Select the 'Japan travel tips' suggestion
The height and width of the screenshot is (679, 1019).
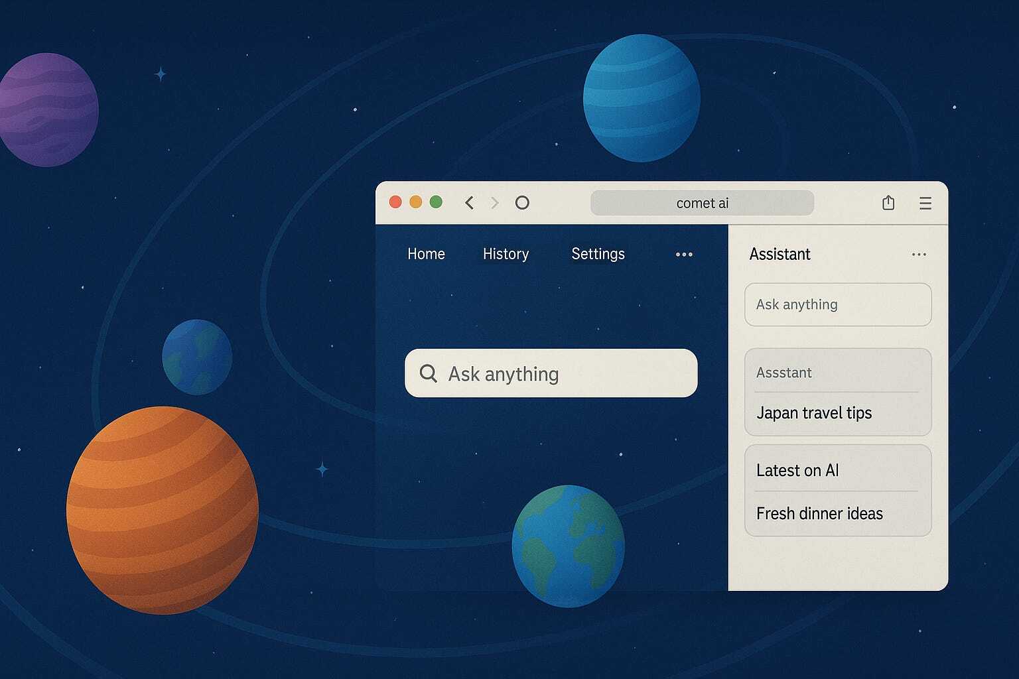click(814, 413)
